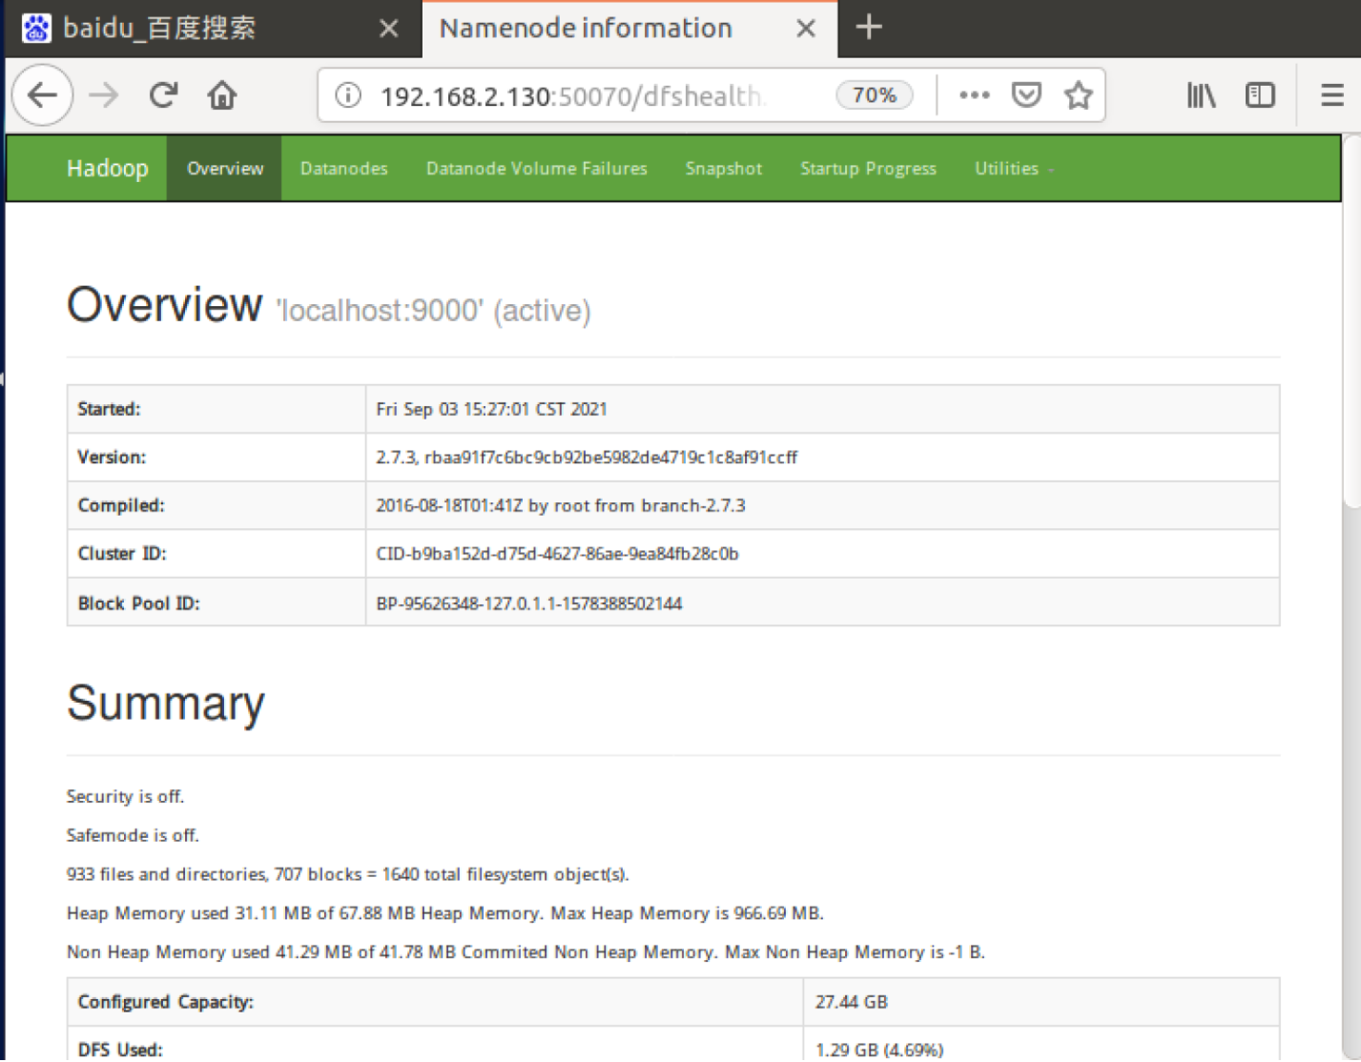Open the Datanodes page
1361x1062 pixels.
(x=343, y=168)
